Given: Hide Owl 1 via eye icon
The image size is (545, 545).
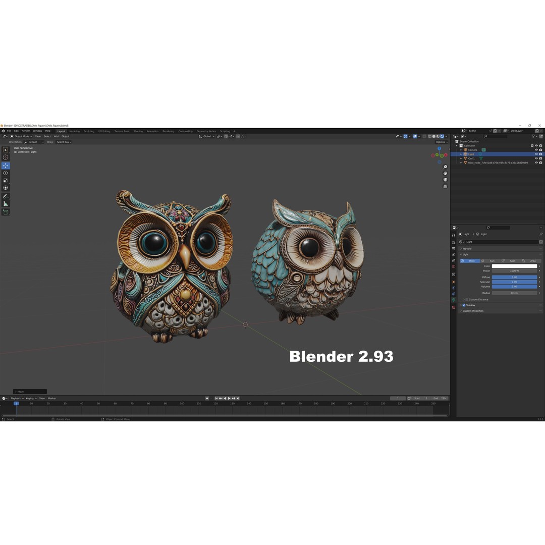Looking at the screenshot, I should click(x=536, y=158).
